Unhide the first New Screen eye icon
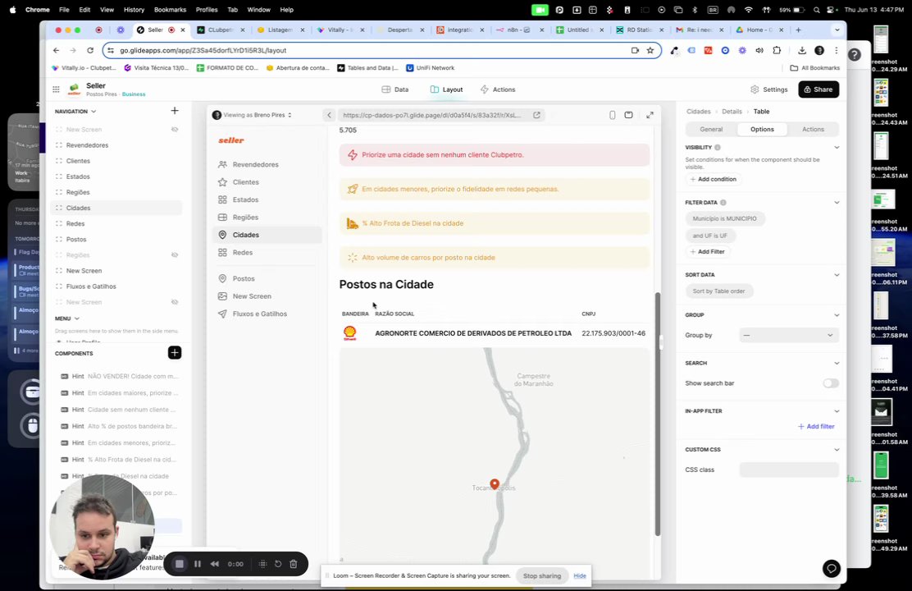 (x=175, y=129)
